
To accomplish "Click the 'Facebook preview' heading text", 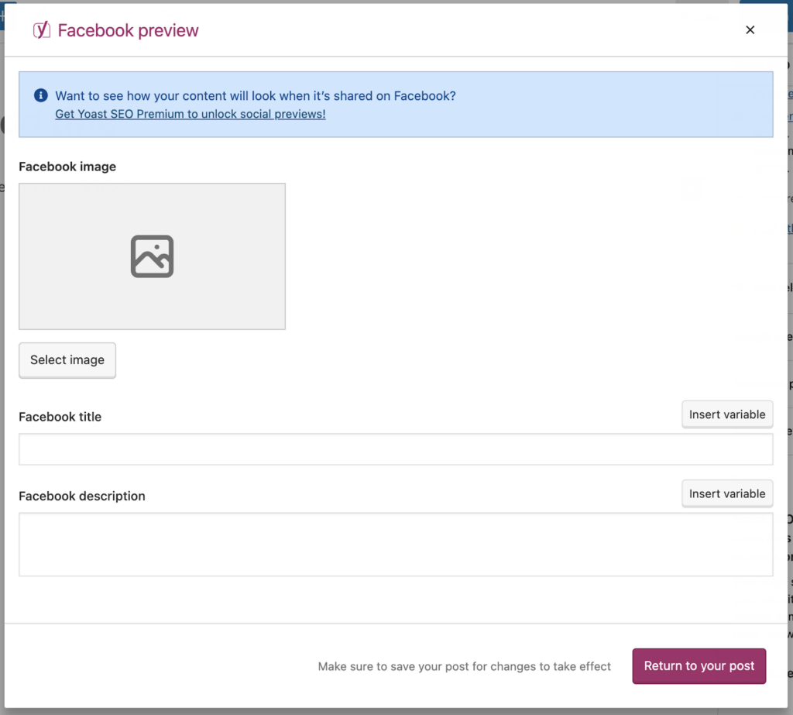I will (x=129, y=30).
